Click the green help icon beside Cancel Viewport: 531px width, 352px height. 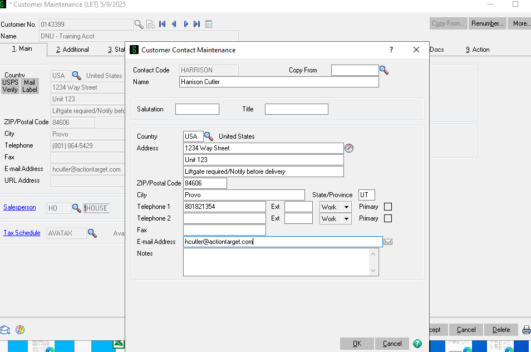click(417, 344)
